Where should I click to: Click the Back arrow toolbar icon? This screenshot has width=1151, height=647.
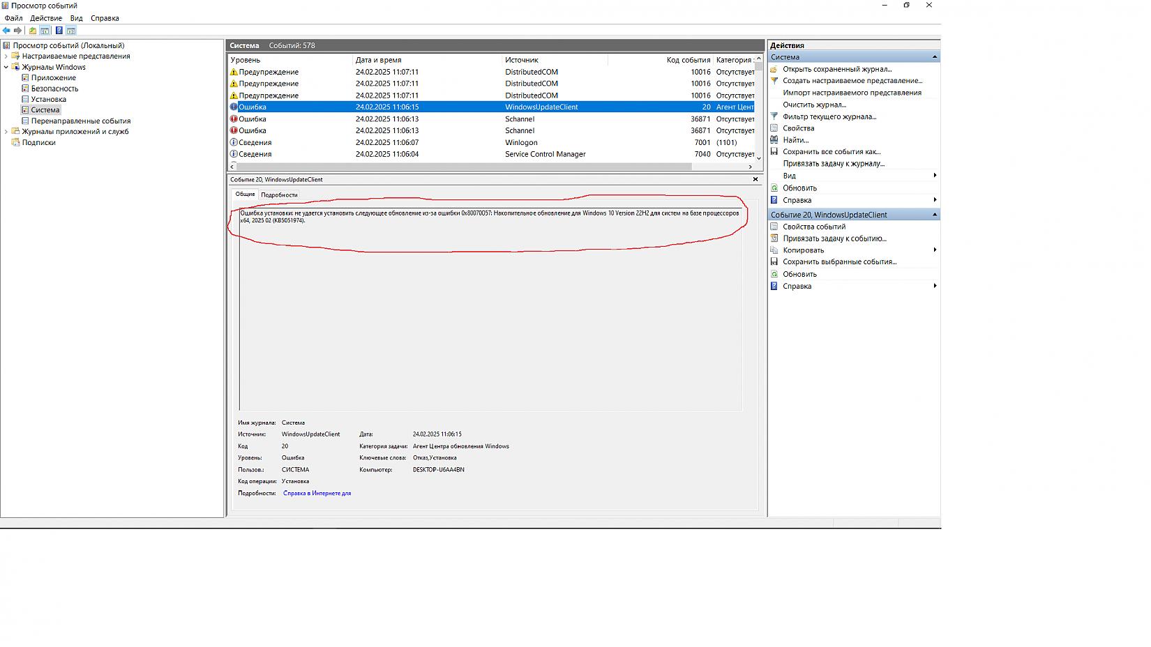tap(6, 31)
